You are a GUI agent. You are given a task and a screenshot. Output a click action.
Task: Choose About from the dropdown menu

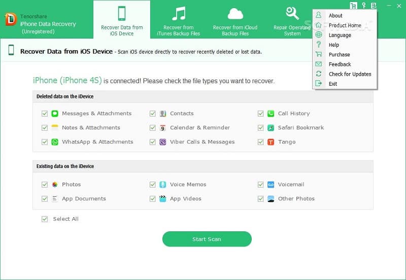pos(345,16)
